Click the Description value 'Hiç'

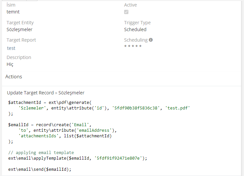click(10, 64)
